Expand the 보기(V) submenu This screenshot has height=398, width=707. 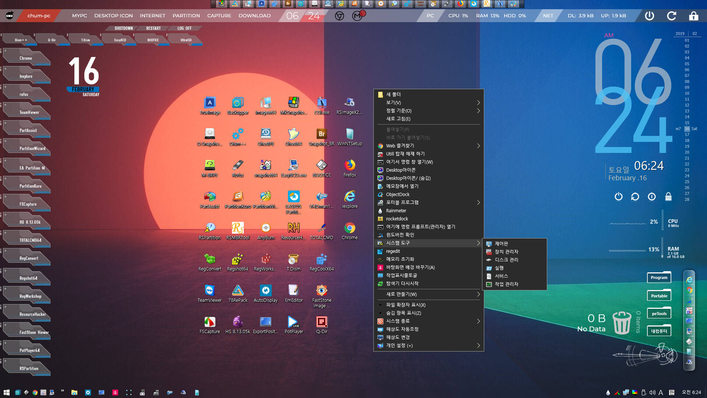429,102
